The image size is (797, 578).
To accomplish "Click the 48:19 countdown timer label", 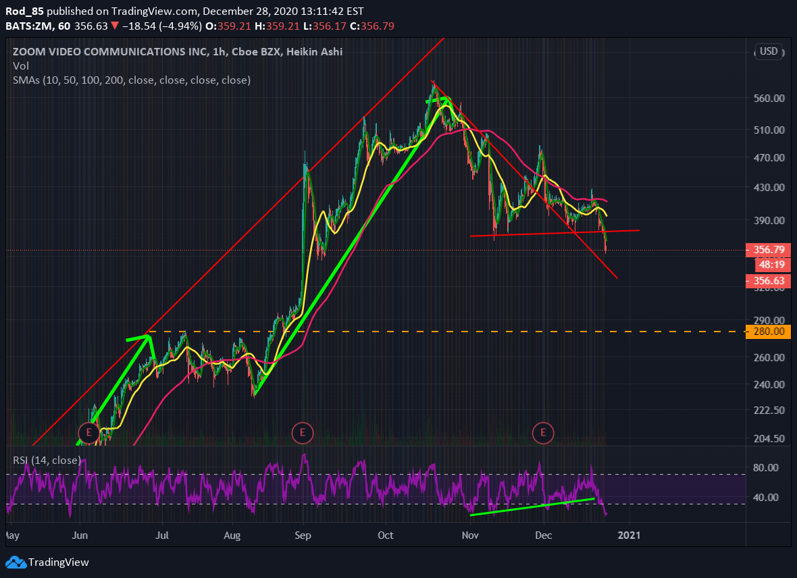I will pyautogui.click(x=771, y=264).
